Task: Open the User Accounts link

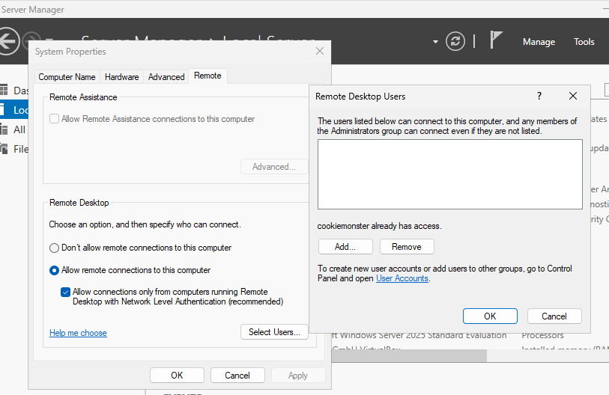Action: (402, 278)
